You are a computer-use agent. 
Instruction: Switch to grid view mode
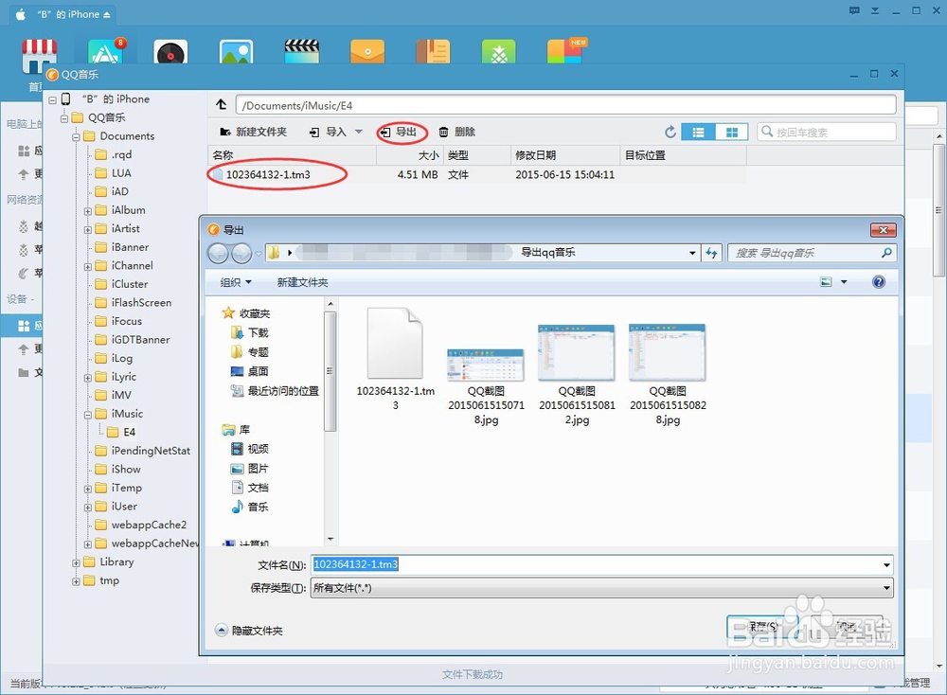coord(731,132)
